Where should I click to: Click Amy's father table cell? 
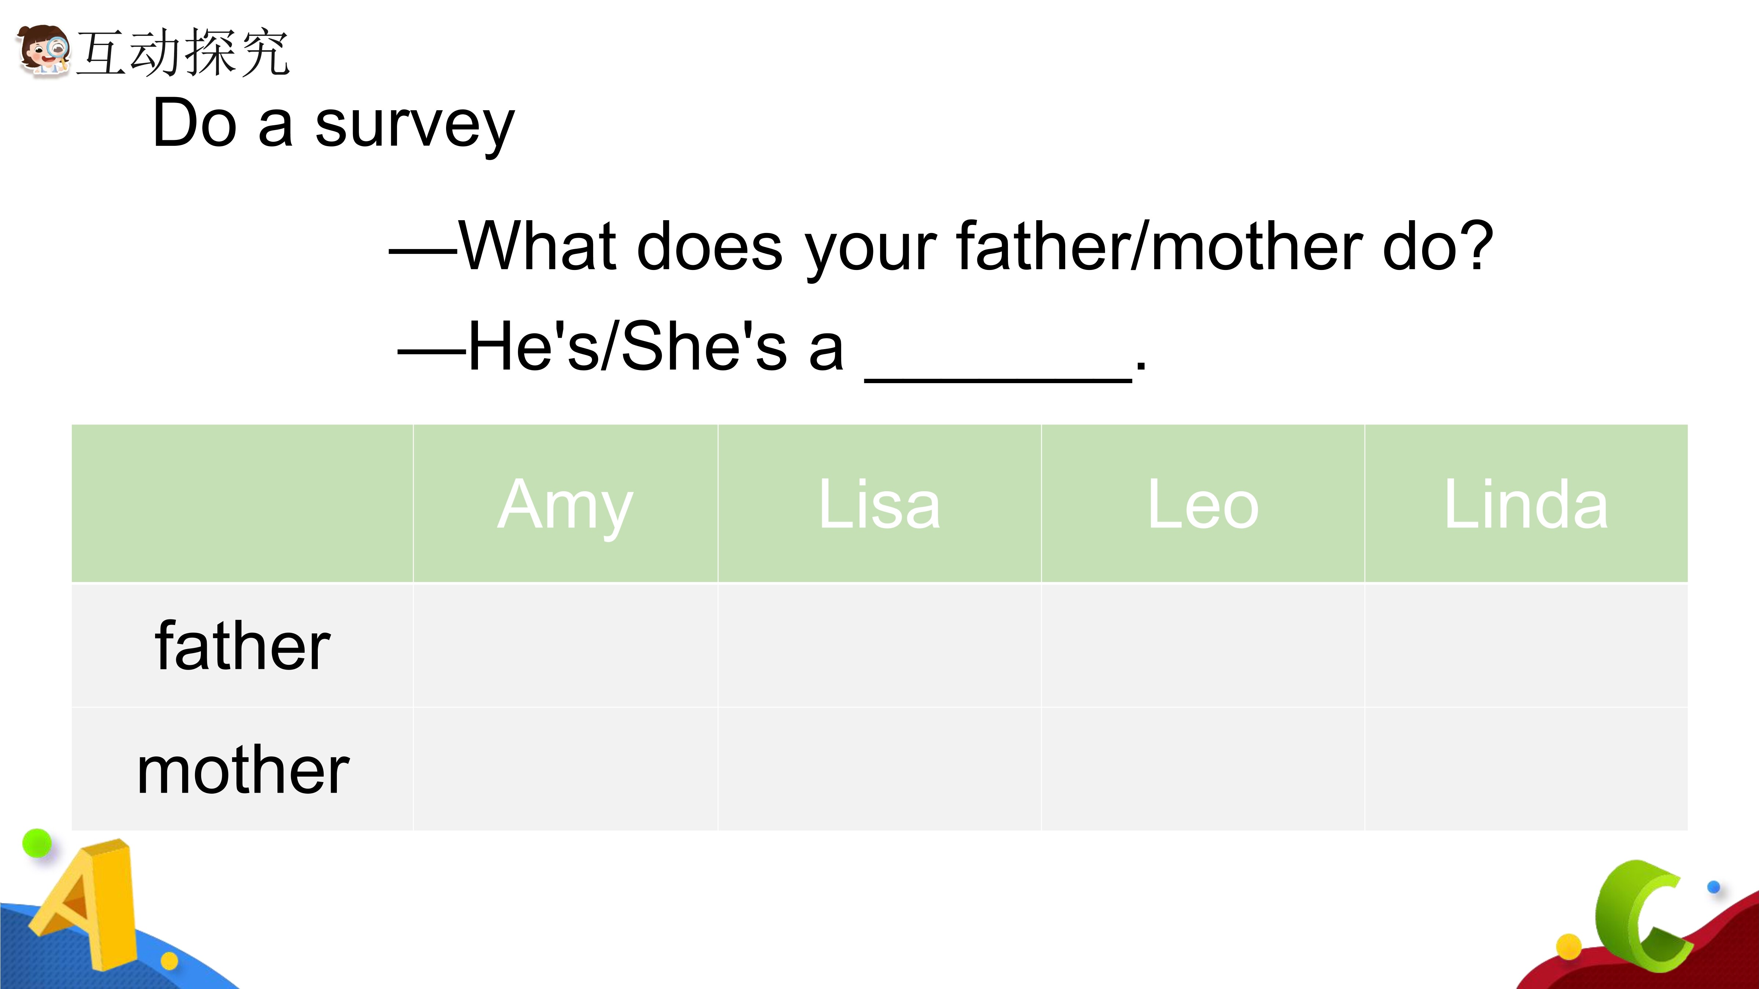click(566, 646)
